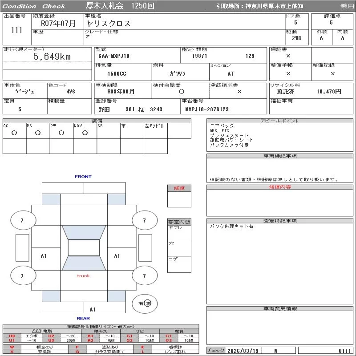Click the × under '保証書'
The width and height of the screenshot is (356, 356).
[288, 56]
